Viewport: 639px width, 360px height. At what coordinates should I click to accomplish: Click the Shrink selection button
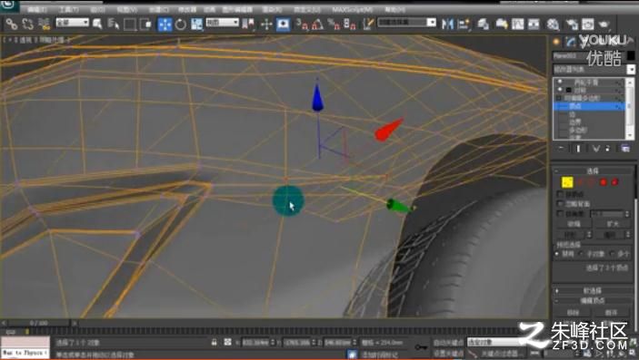574,224
